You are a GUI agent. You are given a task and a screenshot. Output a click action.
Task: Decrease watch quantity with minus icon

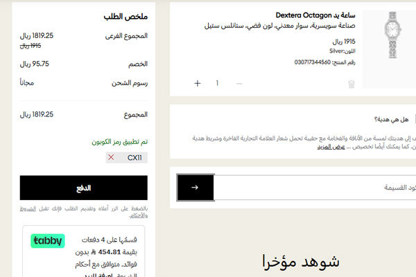tap(239, 83)
